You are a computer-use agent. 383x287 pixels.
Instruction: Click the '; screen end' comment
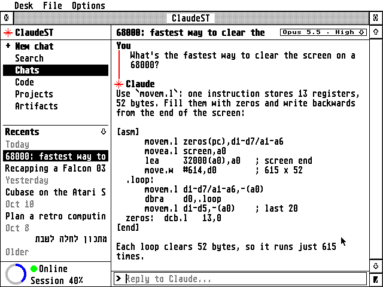tap(283, 161)
